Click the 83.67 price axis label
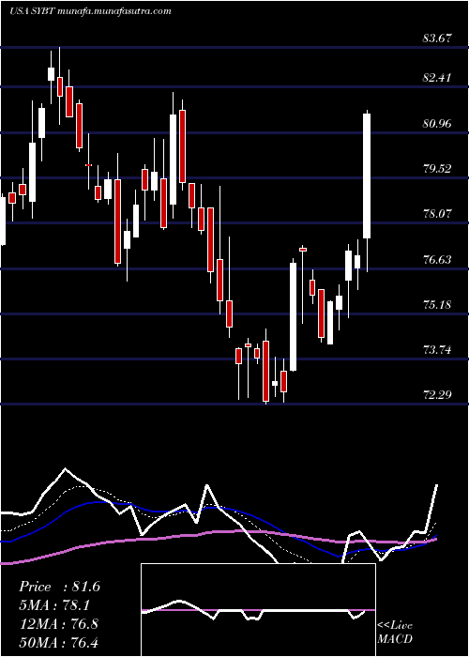This screenshot has width=469, height=657. 437,38
